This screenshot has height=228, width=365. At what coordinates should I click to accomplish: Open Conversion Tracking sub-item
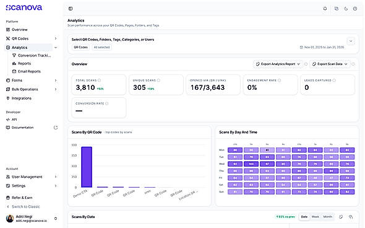coord(32,56)
